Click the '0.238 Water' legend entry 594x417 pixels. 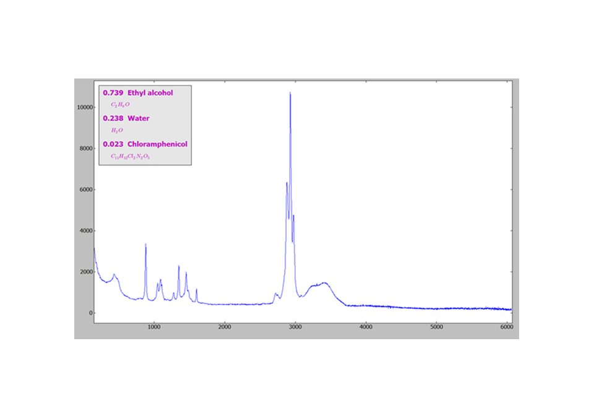126,119
